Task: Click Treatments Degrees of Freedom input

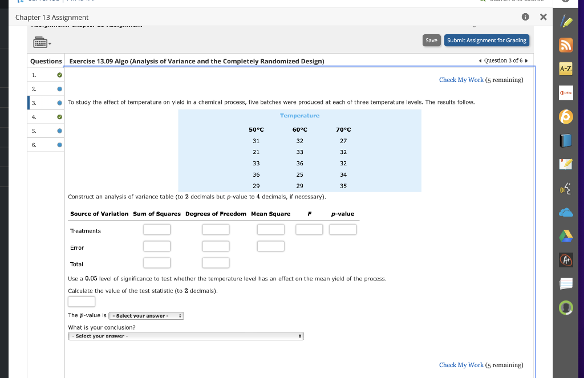Action: pyautogui.click(x=216, y=229)
